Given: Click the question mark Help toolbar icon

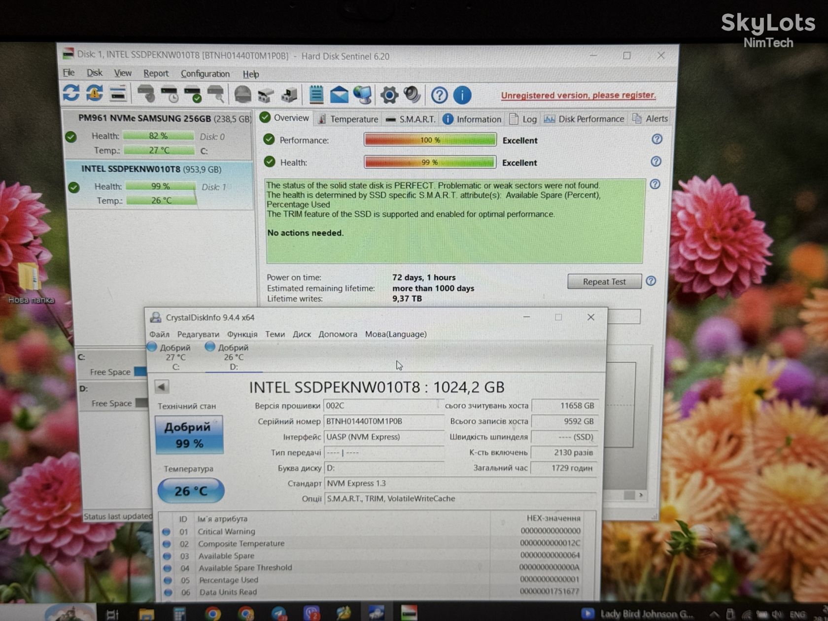Looking at the screenshot, I should coord(439,95).
